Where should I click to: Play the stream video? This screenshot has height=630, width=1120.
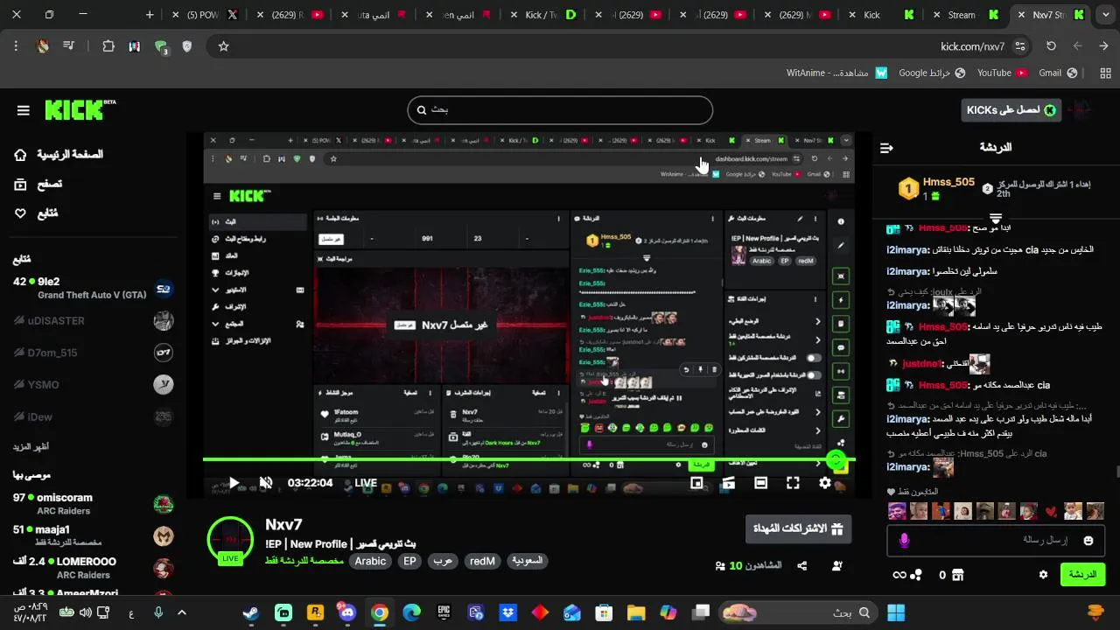[x=234, y=483]
